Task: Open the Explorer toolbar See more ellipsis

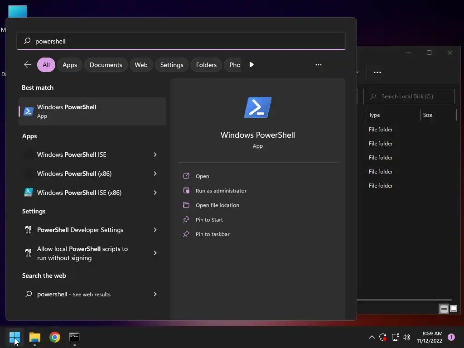Action: click(377, 72)
